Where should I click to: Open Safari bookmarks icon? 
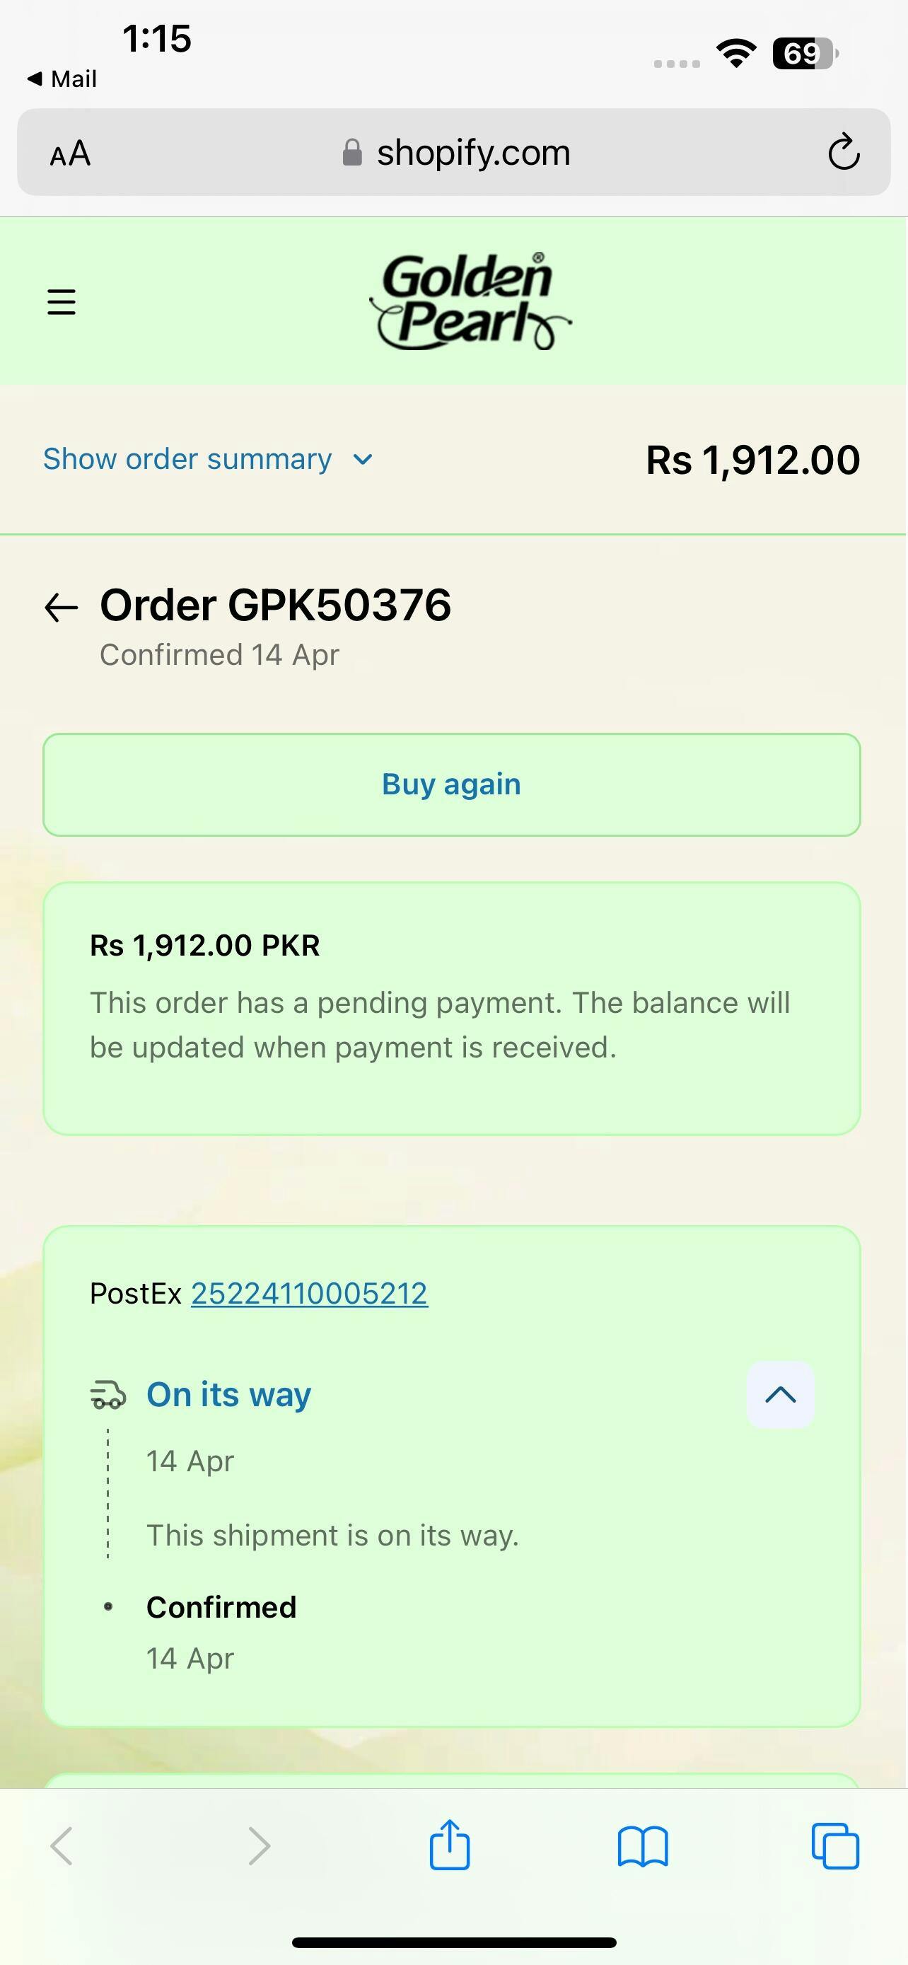point(643,1847)
